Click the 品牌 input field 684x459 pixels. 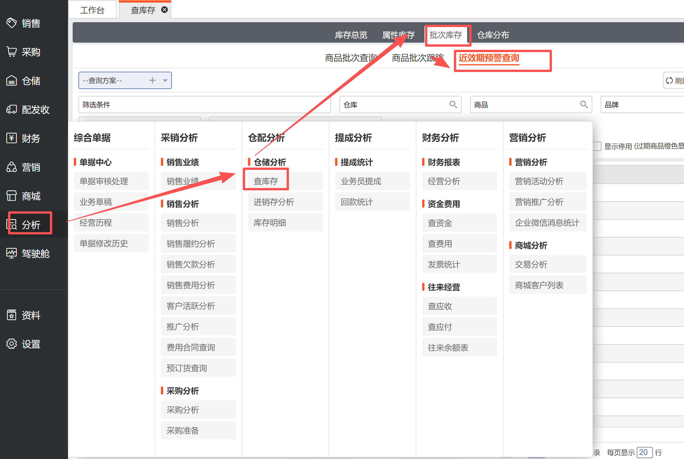click(x=642, y=105)
